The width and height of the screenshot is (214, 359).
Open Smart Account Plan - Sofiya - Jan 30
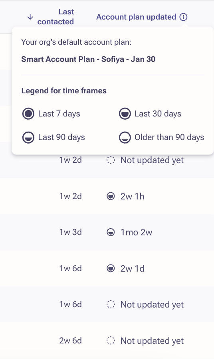(x=88, y=59)
